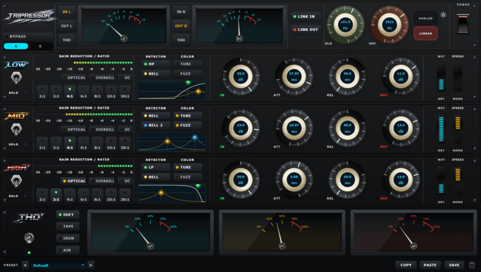Adjust LOW band Spread/Mono slider
This screenshot has width=481, height=272.
(x=458, y=78)
